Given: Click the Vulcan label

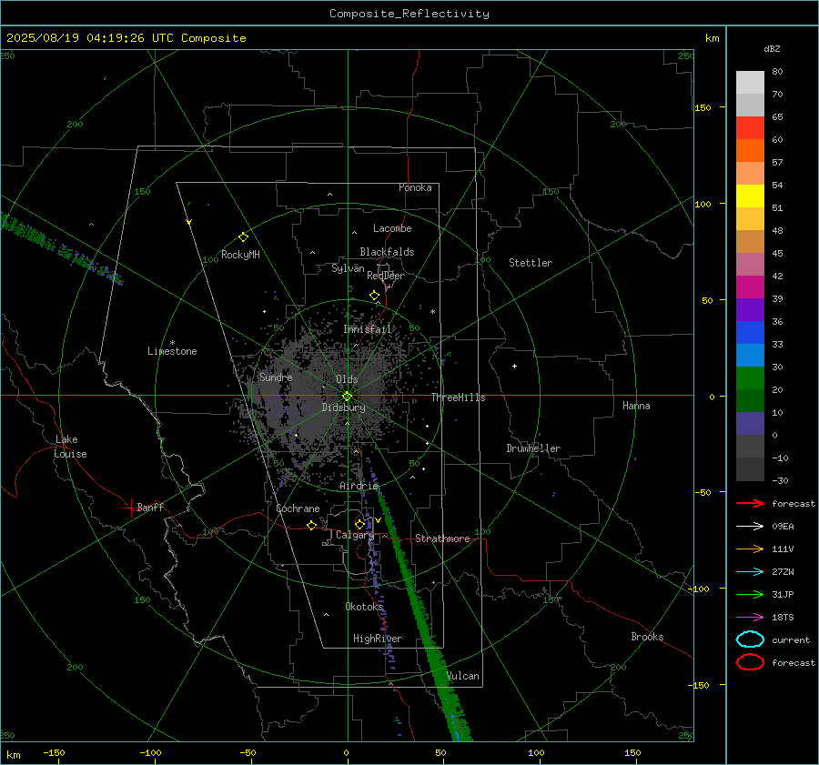Looking at the screenshot, I should (463, 676).
